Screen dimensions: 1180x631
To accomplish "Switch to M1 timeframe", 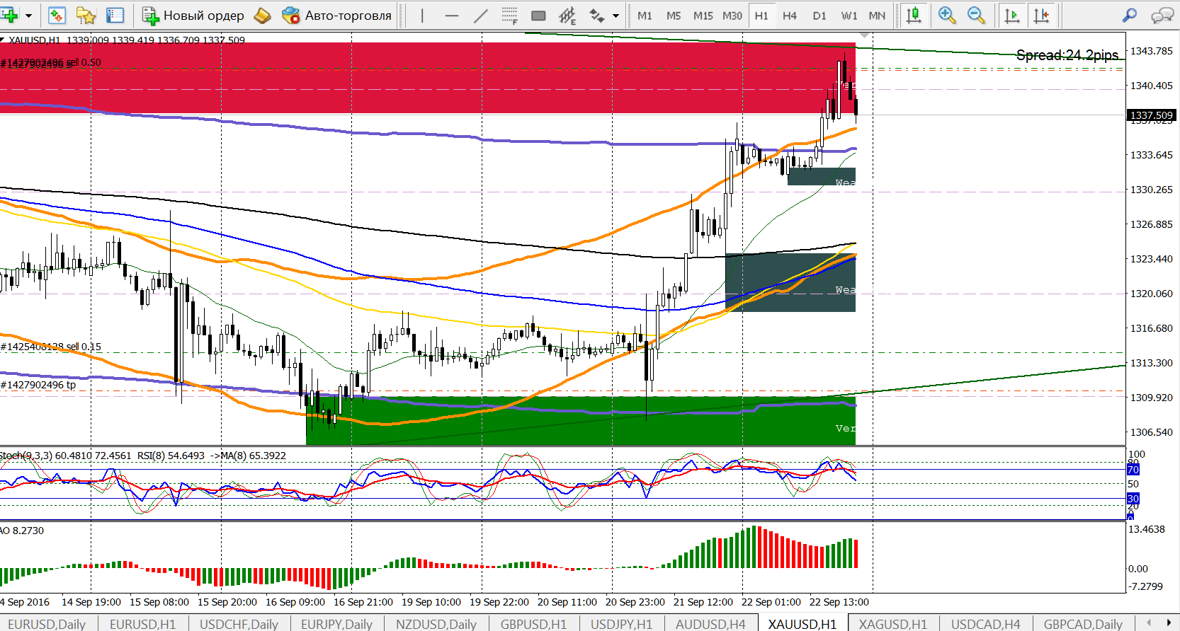I will tap(645, 16).
